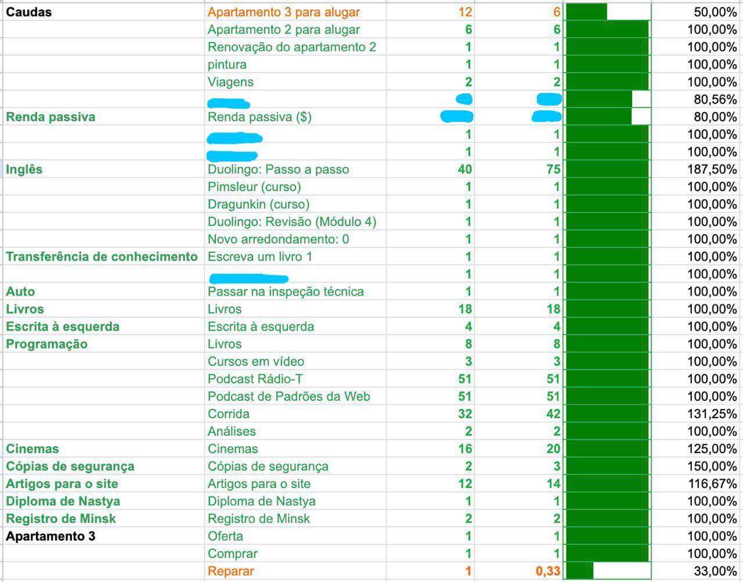Select bold 'Diploma de Nastya' category cell
Screen dimensions: 743x582
[x=103, y=501]
